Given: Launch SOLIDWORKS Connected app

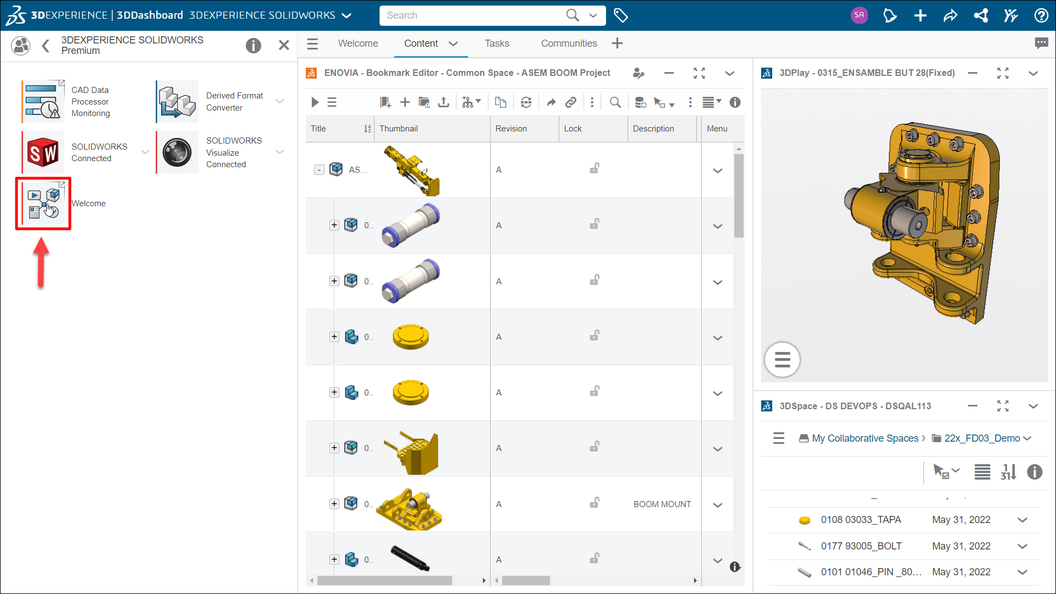Looking at the screenshot, I should click(x=43, y=152).
